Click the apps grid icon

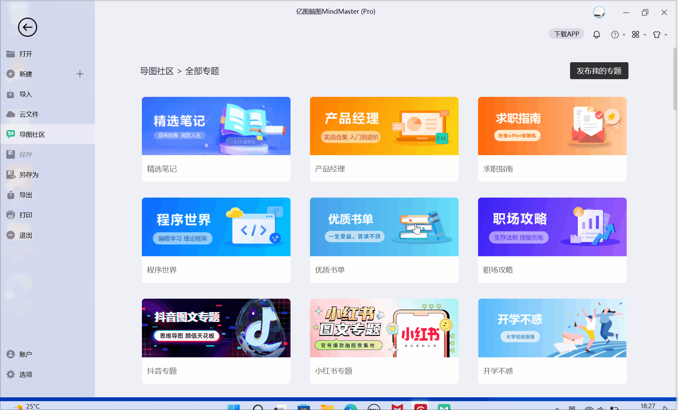[x=636, y=34]
